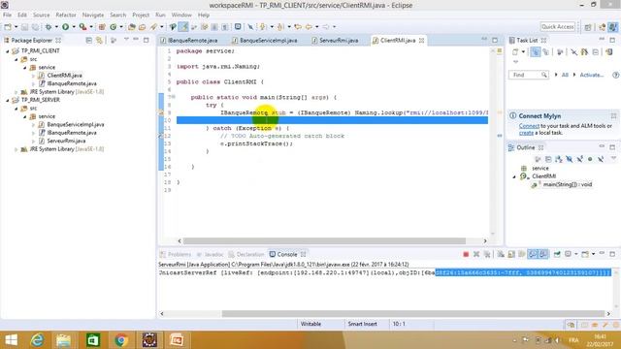
Task: Collapse ClientRMI class in Outline
Action: pyautogui.click(x=514, y=176)
